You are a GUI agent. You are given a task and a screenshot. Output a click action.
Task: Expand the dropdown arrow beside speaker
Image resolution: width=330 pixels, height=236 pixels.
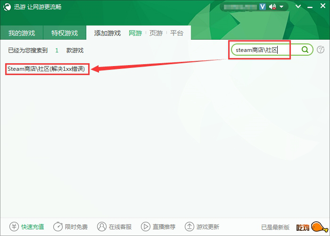click(x=281, y=7)
